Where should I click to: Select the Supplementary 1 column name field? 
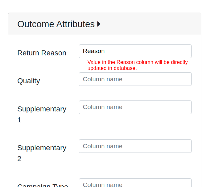135,107
